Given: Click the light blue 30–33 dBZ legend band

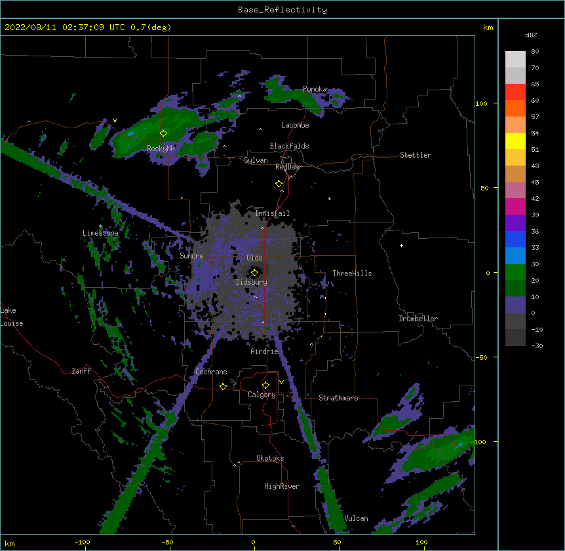Looking at the screenshot, I should [515, 256].
